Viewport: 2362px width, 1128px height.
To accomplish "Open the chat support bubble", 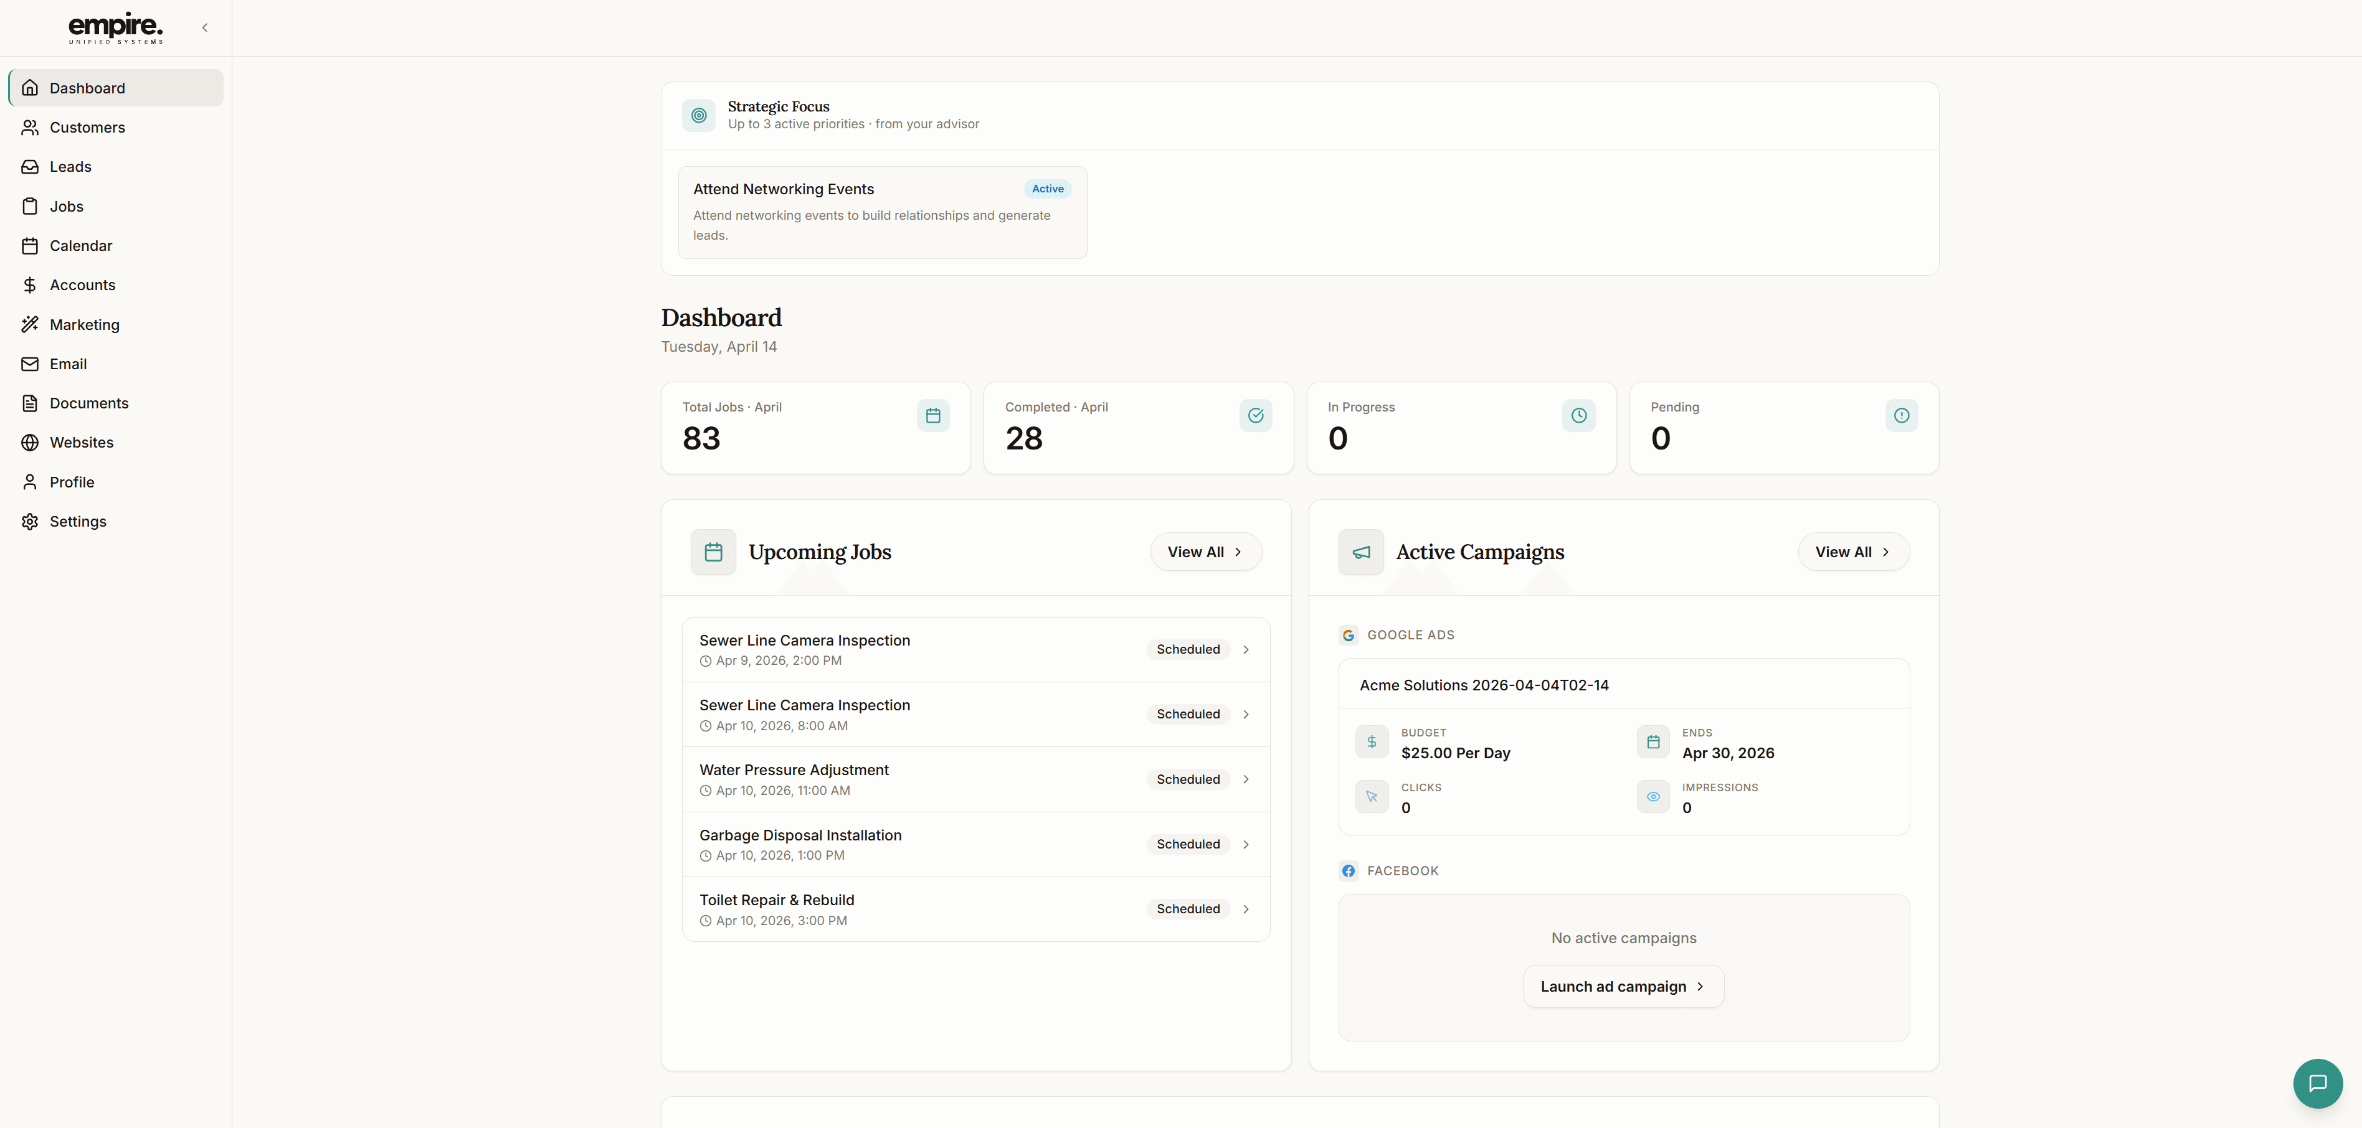I will [2318, 1083].
